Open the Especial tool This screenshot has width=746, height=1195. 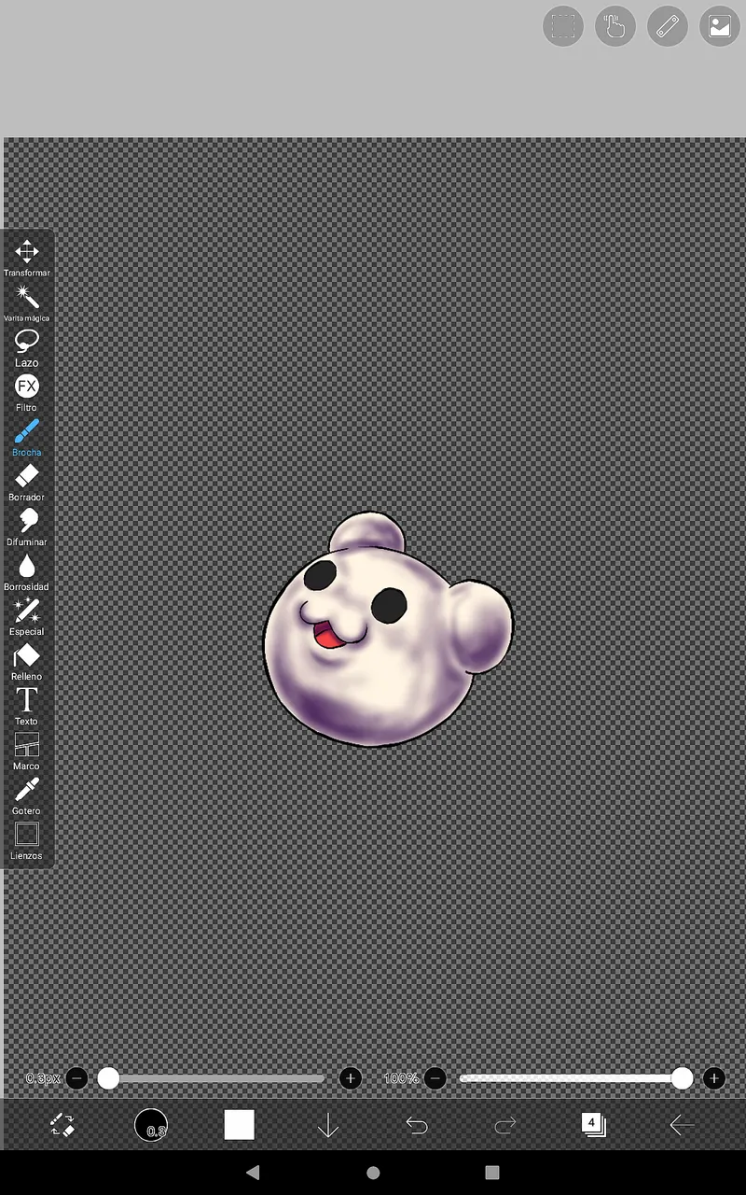click(x=26, y=616)
